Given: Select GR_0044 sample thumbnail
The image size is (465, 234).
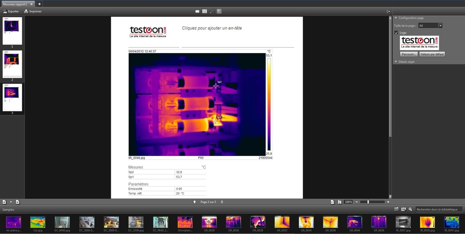Looking at the screenshot, I should [x=355, y=222].
